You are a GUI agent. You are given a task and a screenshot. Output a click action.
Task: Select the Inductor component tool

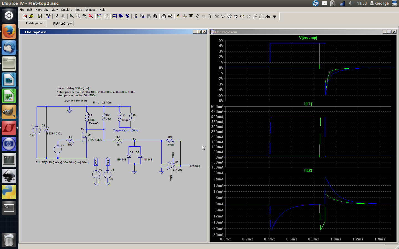[210, 16]
